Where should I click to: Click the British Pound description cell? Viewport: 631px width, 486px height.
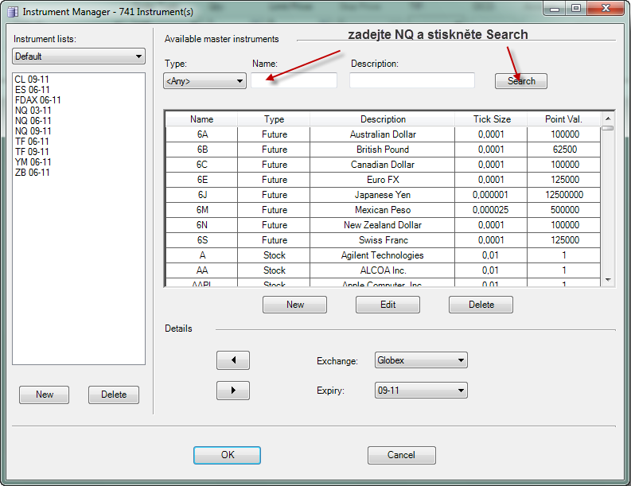pyautogui.click(x=383, y=150)
